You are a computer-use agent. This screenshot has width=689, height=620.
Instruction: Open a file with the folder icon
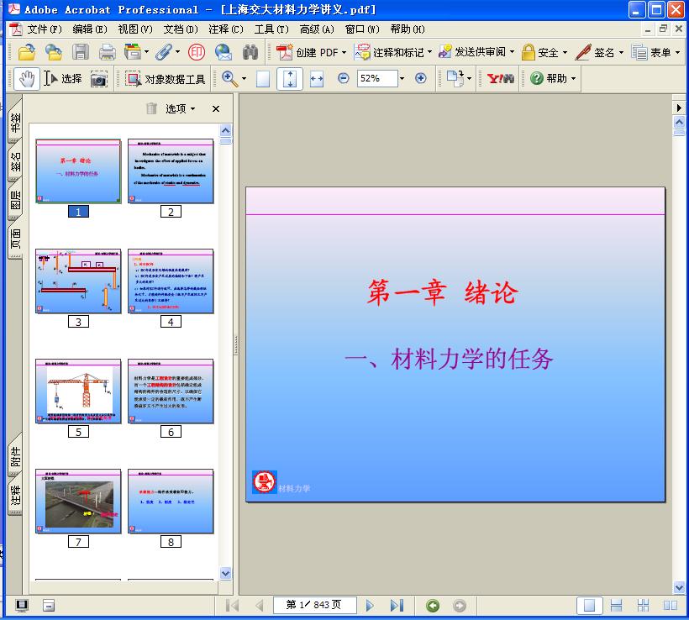click(x=27, y=52)
